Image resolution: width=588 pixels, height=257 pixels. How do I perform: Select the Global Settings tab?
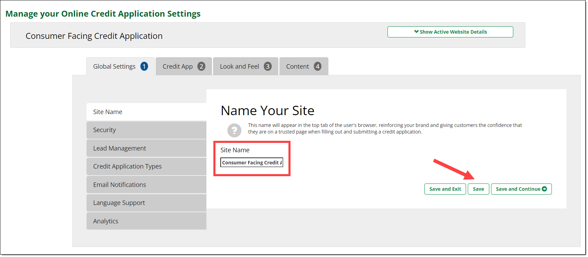pyautogui.click(x=114, y=67)
